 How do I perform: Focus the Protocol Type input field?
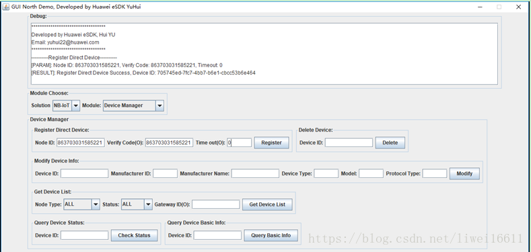[435, 173]
